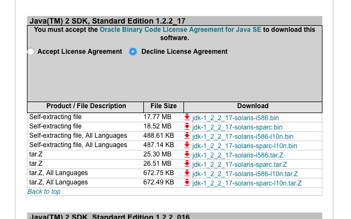Download jdk-1_2_2_17-solaris-i586-l10n.tar.Z link
The height and width of the screenshot is (219, 351).
coord(245,174)
